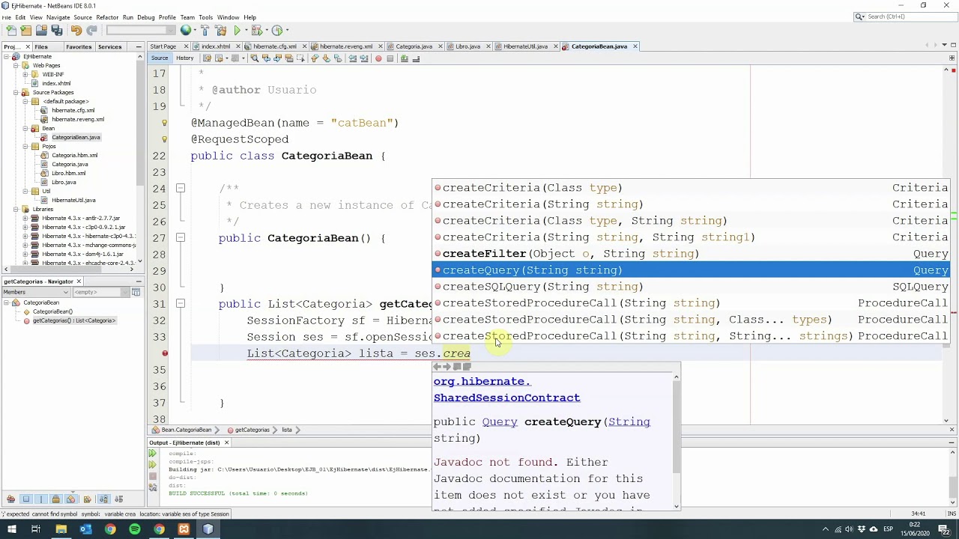Open the History view of editor
Image resolution: width=959 pixels, height=539 pixels.
[185, 58]
